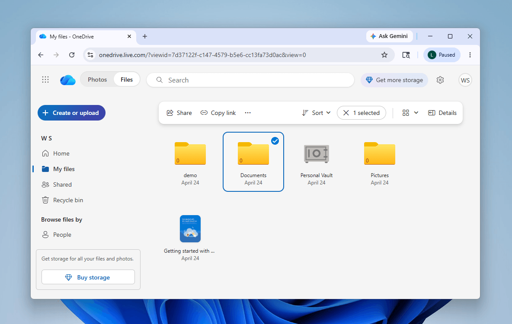Bookmark this page with star icon
The height and width of the screenshot is (324, 512).
[x=384, y=55]
